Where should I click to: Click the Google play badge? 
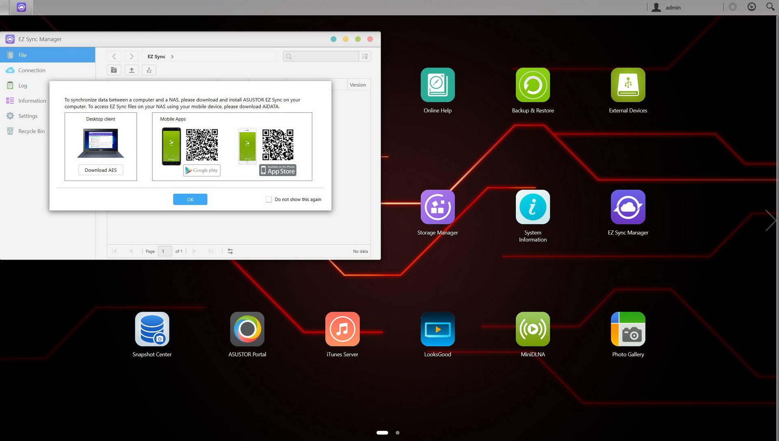pyautogui.click(x=202, y=170)
